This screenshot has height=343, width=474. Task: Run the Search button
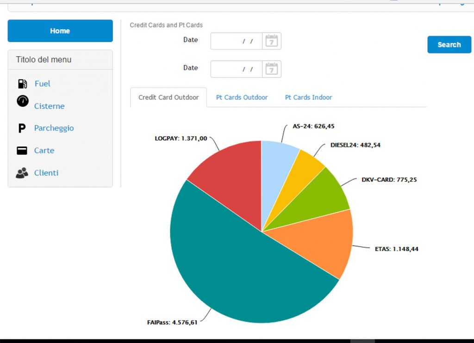449,45
